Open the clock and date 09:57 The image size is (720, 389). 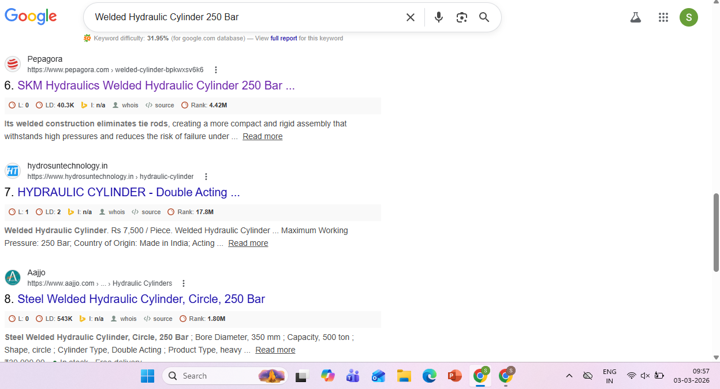click(692, 376)
